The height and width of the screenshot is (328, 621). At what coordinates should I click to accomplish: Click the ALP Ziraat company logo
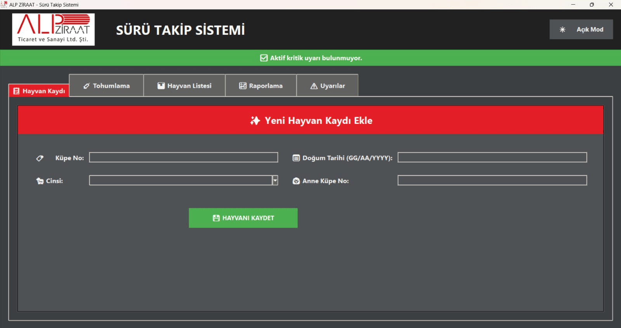click(54, 29)
